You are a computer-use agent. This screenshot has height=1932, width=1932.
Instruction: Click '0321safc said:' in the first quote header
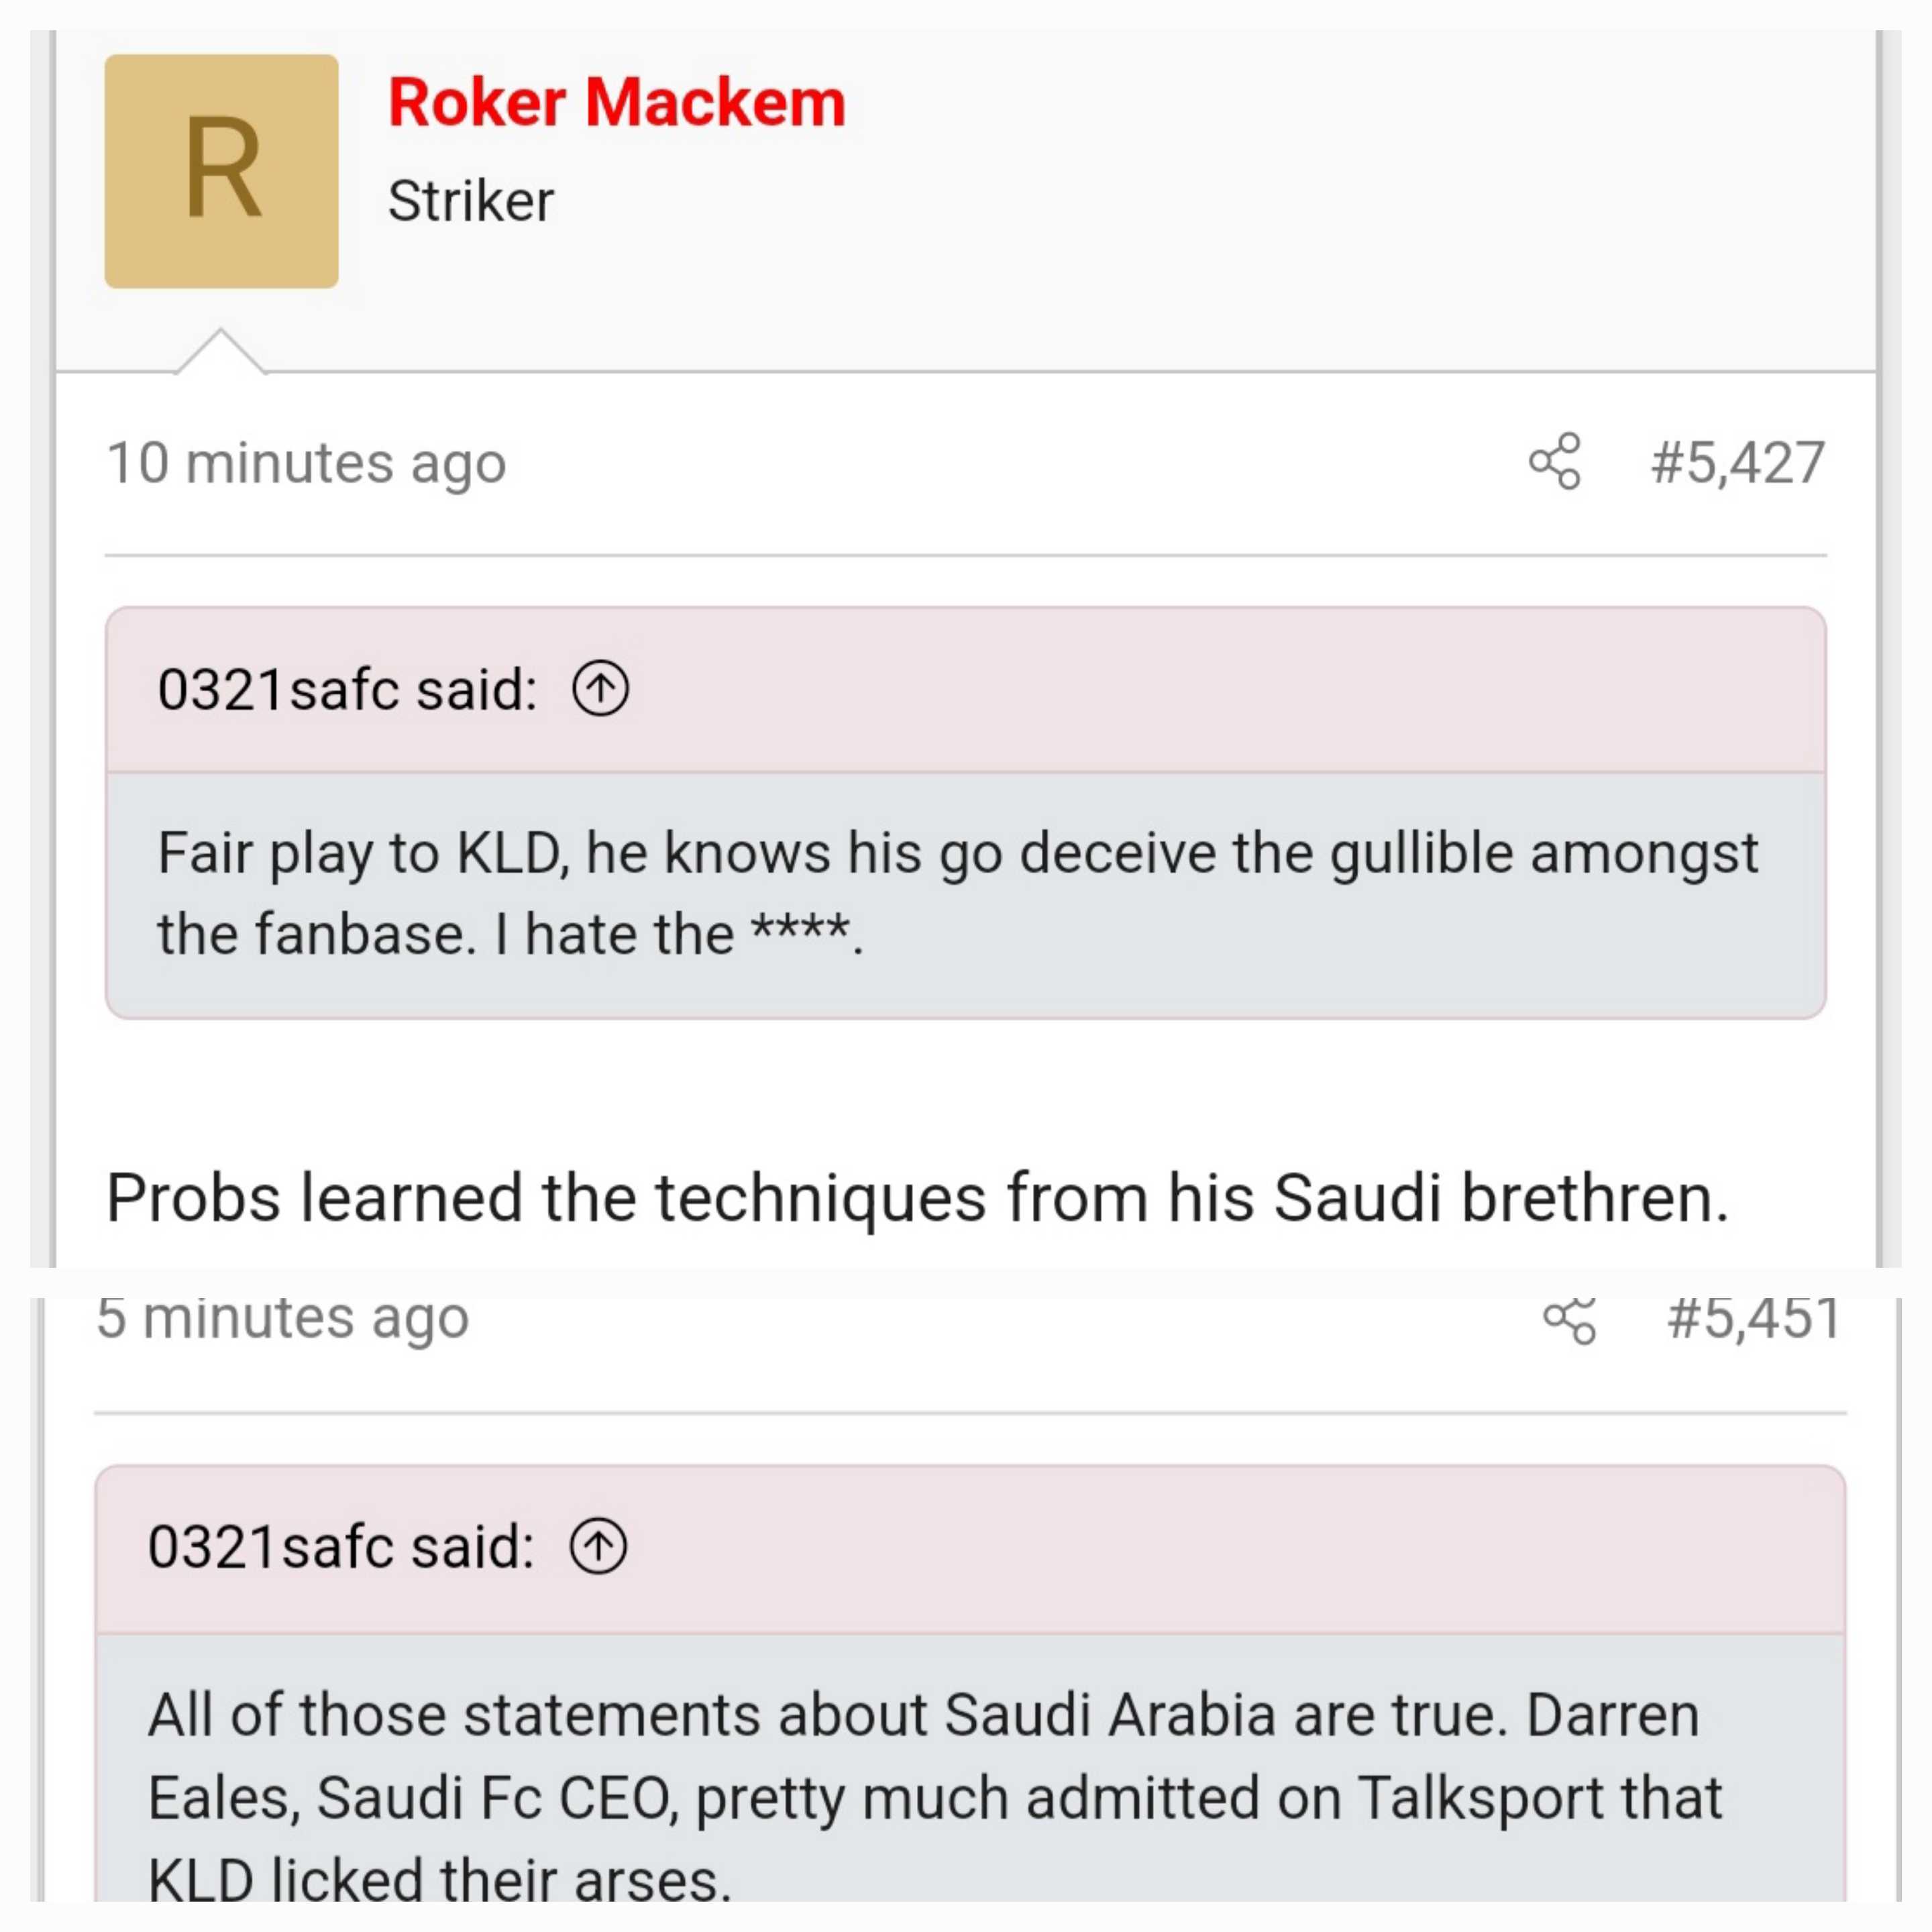click(348, 689)
